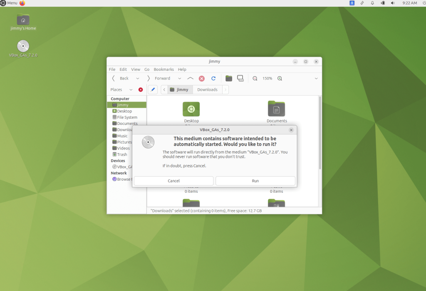Image resolution: width=426 pixels, height=291 pixels.
Task: Reload the current folder
Action: (x=213, y=78)
